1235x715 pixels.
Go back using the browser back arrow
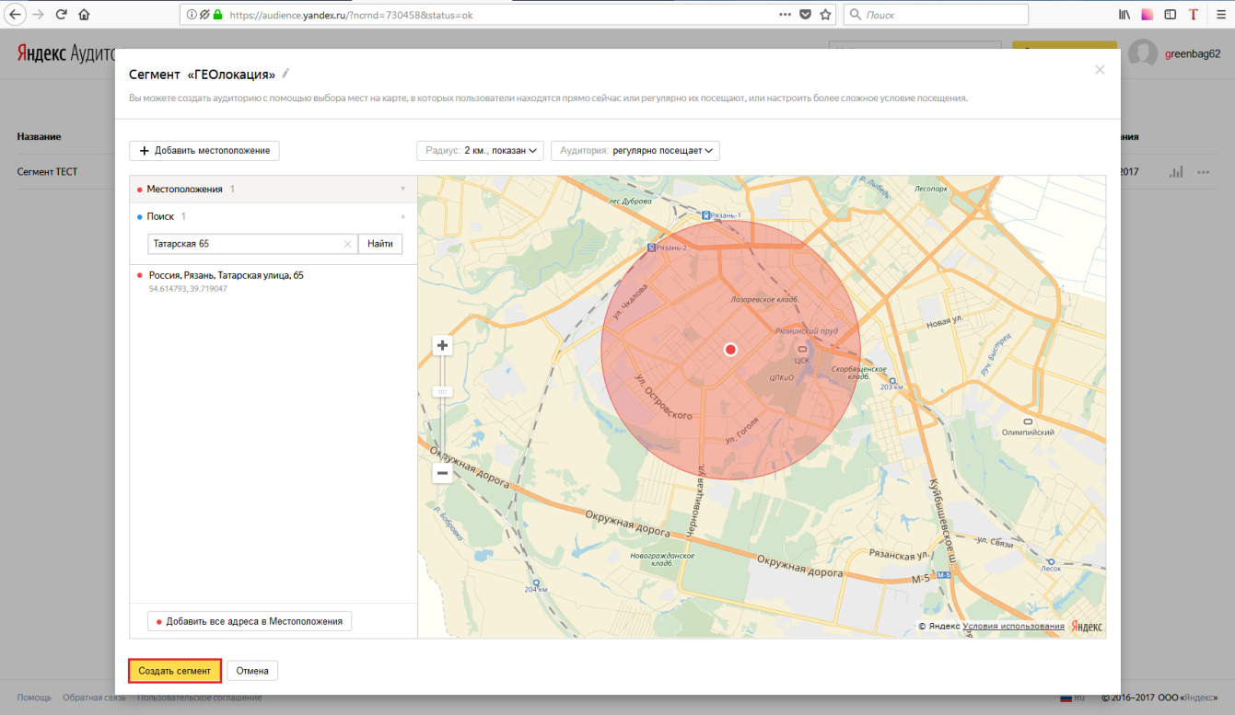pyautogui.click(x=16, y=15)
